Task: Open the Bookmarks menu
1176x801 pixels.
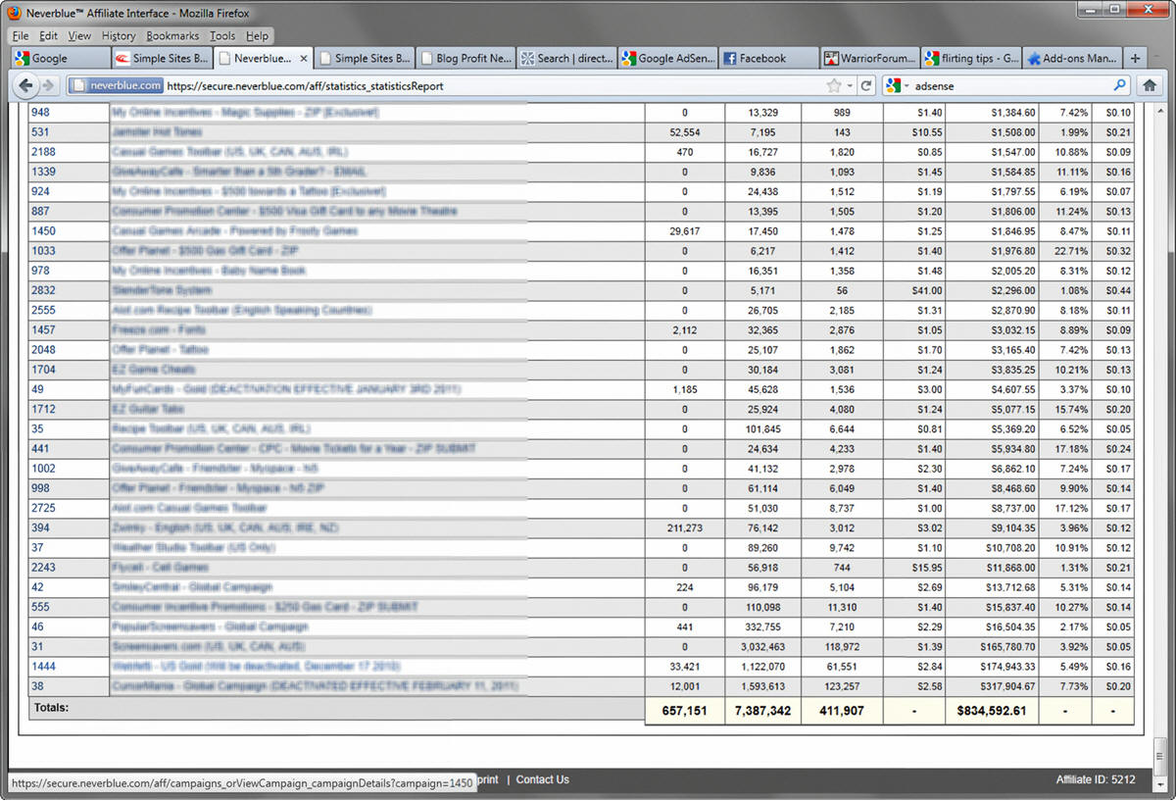Action: pos(172,35)
